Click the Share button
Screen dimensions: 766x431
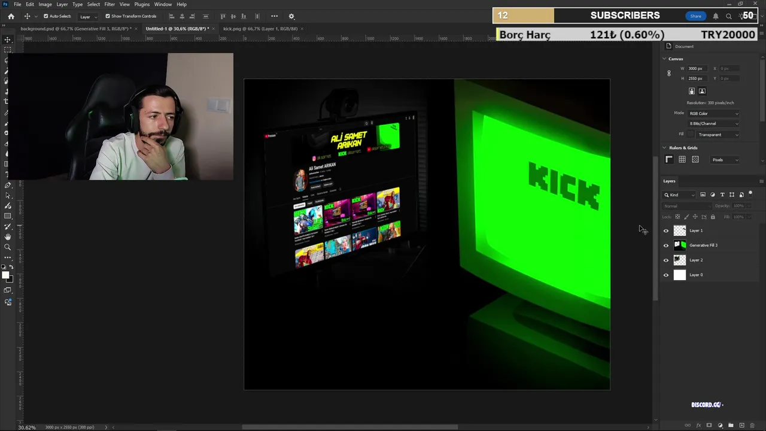point(695,16)
